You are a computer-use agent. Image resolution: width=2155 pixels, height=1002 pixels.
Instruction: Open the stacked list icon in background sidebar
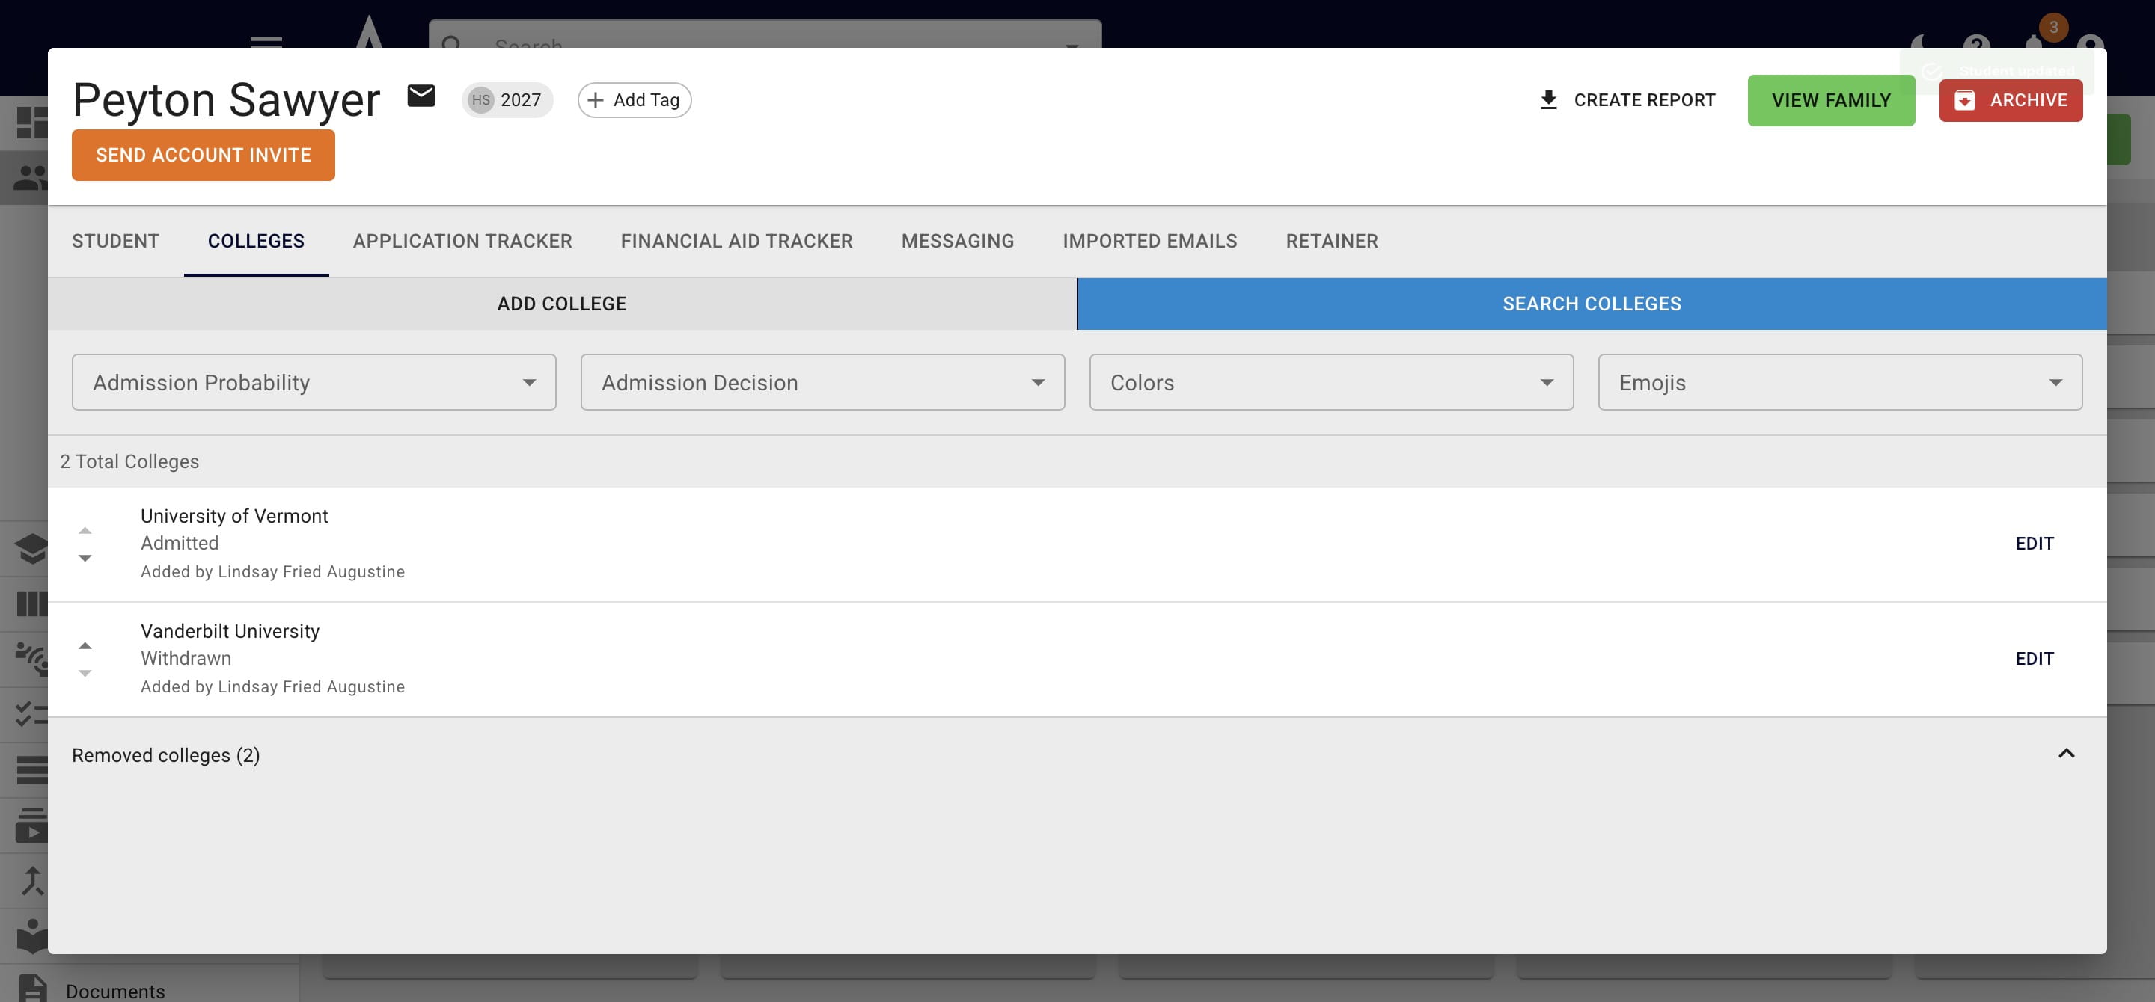(31, 769)
